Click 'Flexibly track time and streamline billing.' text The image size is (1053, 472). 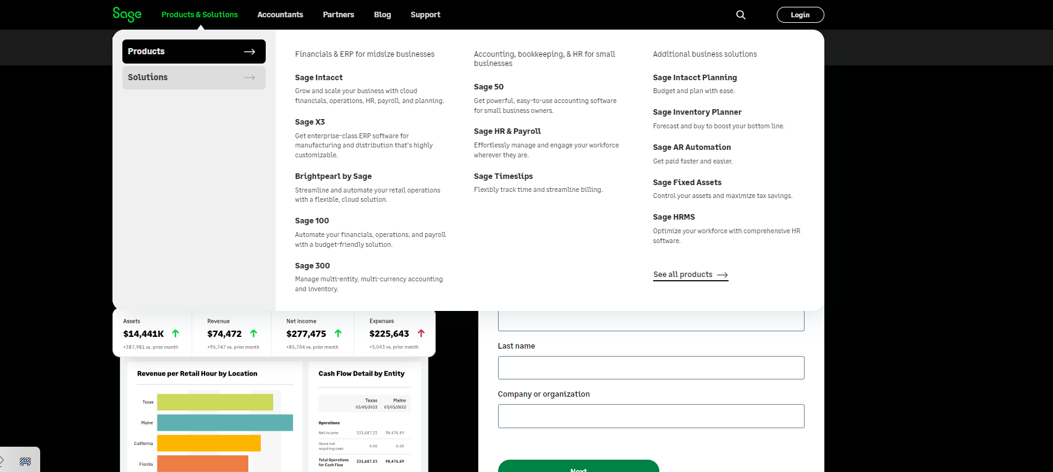[x=538, y=190]
